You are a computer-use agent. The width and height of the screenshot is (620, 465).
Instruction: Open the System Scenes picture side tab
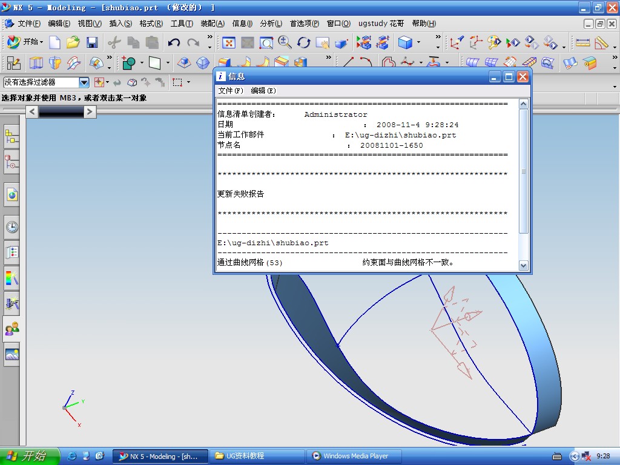coord(12,354)
